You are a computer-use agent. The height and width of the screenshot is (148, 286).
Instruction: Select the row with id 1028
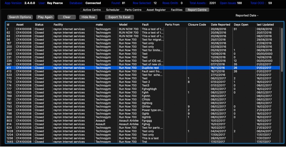pos(143,131)
